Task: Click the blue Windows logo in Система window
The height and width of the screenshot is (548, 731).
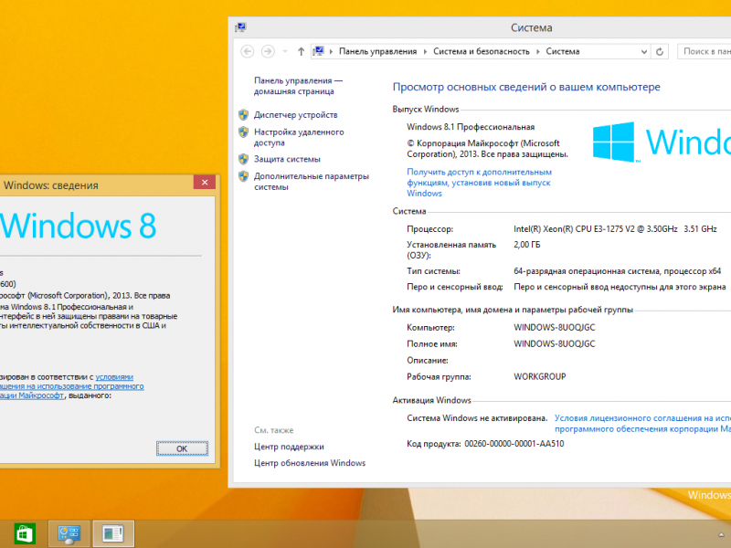Action: (x=613, y=142)
